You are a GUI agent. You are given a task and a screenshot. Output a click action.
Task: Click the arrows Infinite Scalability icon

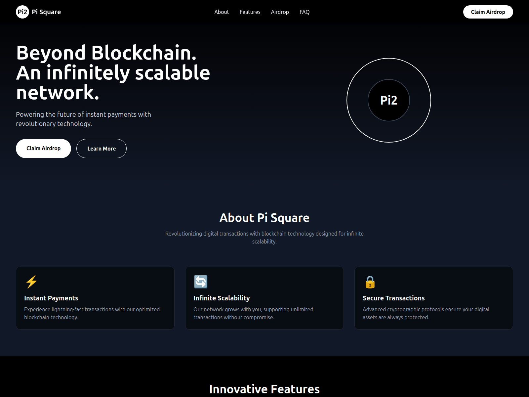201,282
